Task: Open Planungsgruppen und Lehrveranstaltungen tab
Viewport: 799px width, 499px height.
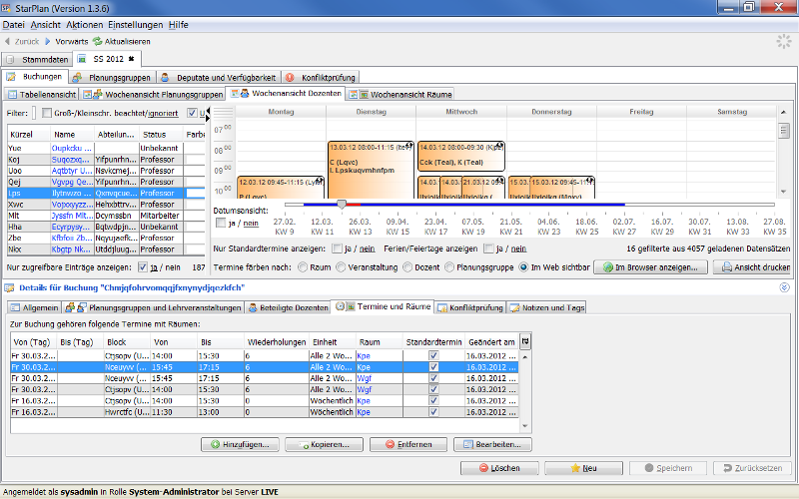Action: tap(153, 307)
